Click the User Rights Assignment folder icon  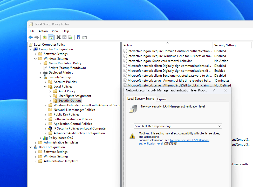coord(55,96)
